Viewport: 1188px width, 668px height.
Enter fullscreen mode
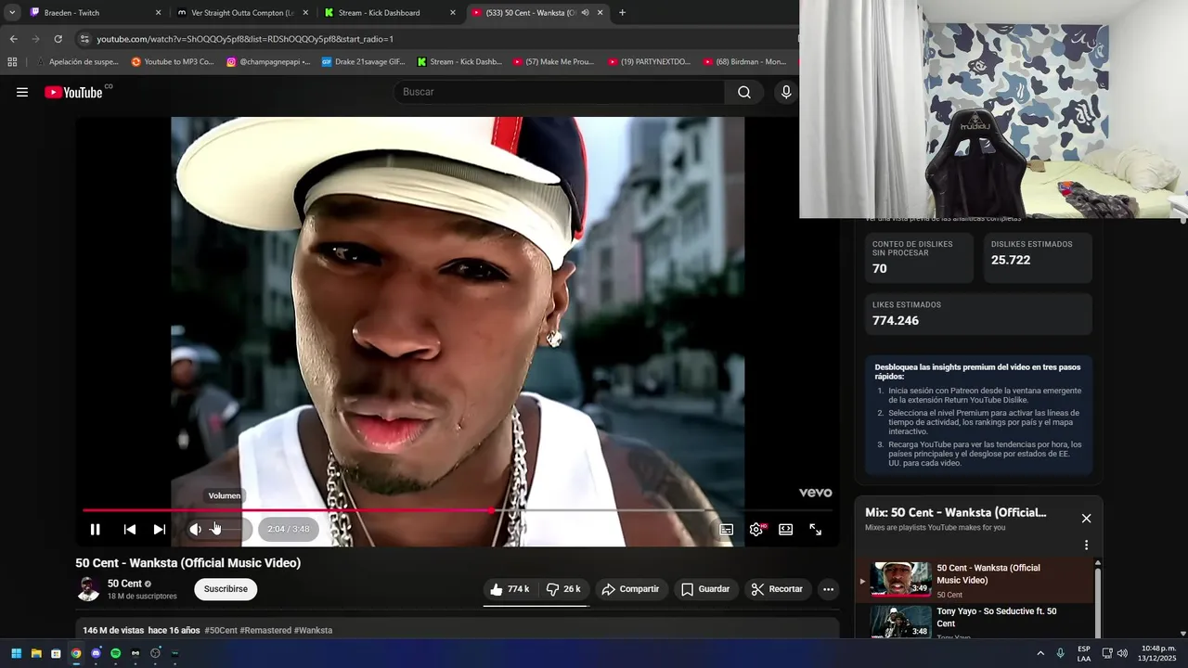coord(816,530)
